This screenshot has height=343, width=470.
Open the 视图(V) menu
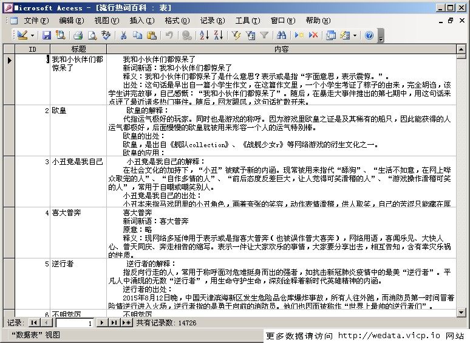pos(107,21)
